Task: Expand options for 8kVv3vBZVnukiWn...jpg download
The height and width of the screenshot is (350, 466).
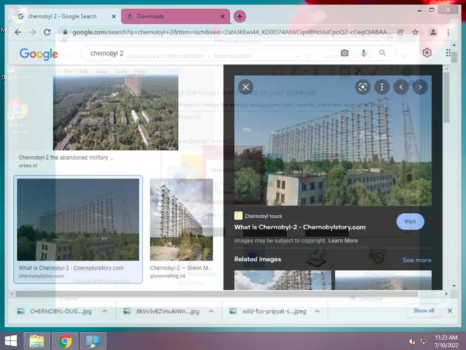Action: [211, 311]
